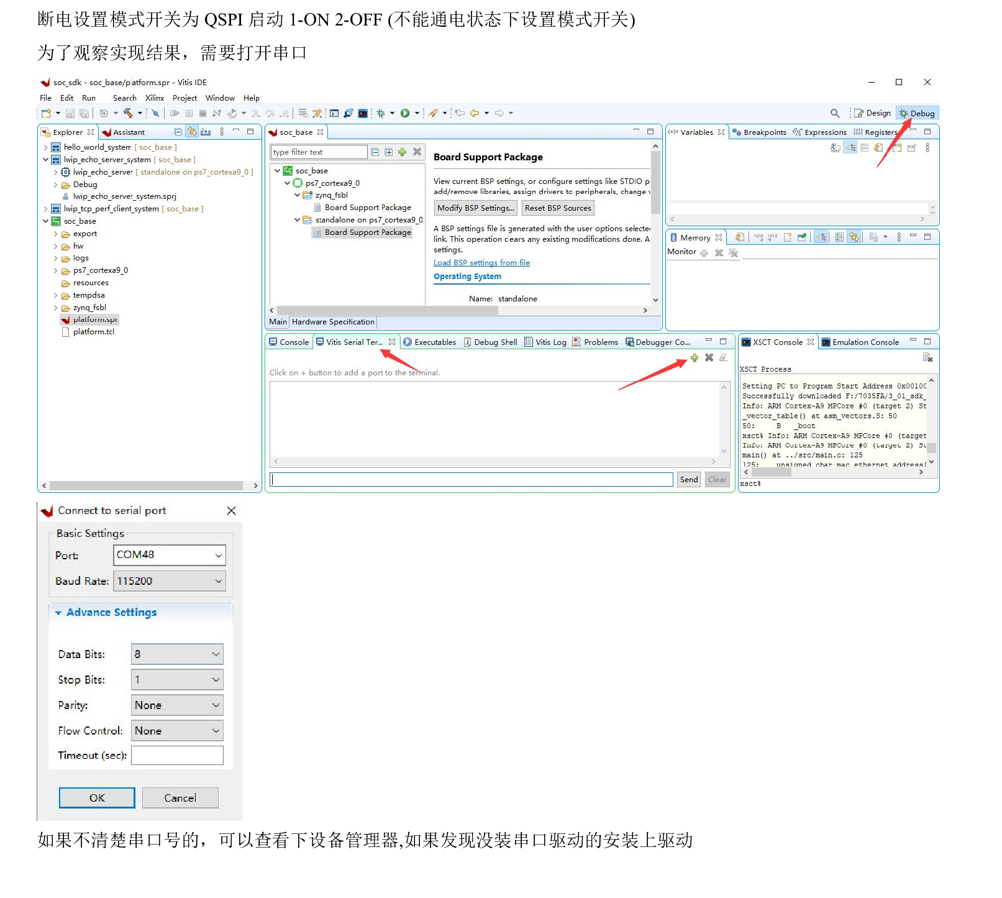Click the XSCT Console horizontal scrollbar
The height and width of the screenshot is (898, 1002).
[773, 472]
